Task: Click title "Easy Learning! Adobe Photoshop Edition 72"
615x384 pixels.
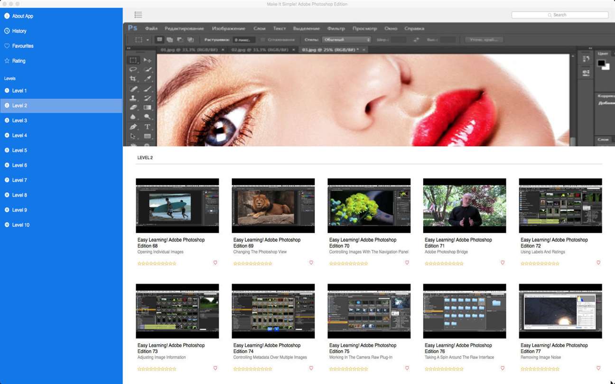Action: tap(554, 243)
